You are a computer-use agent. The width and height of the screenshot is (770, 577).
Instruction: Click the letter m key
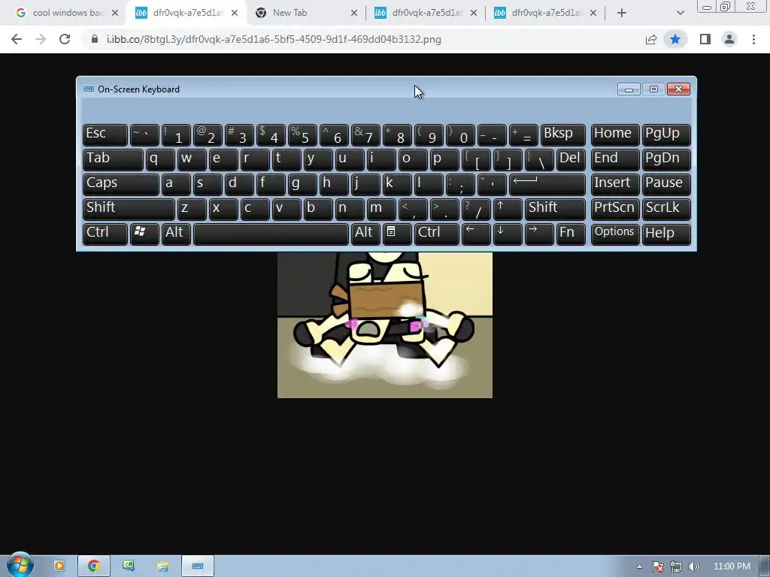click(381, 209)
